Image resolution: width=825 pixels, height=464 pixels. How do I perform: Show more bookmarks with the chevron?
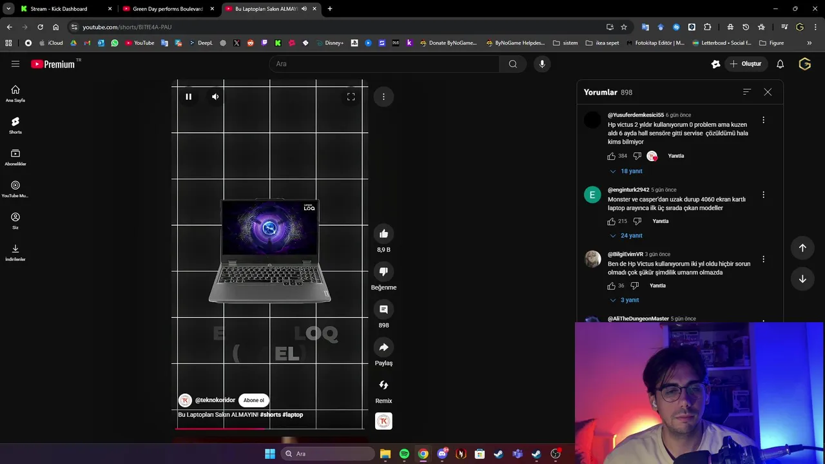tap(810, 43)
